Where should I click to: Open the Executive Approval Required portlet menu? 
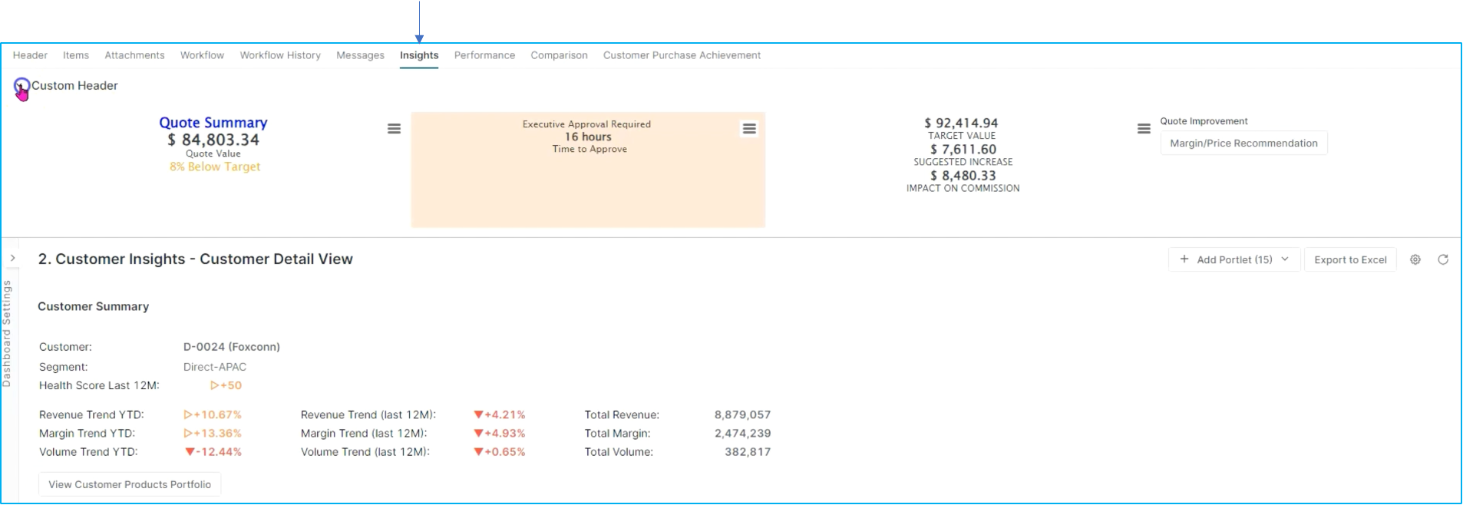[x=749, y=129]
